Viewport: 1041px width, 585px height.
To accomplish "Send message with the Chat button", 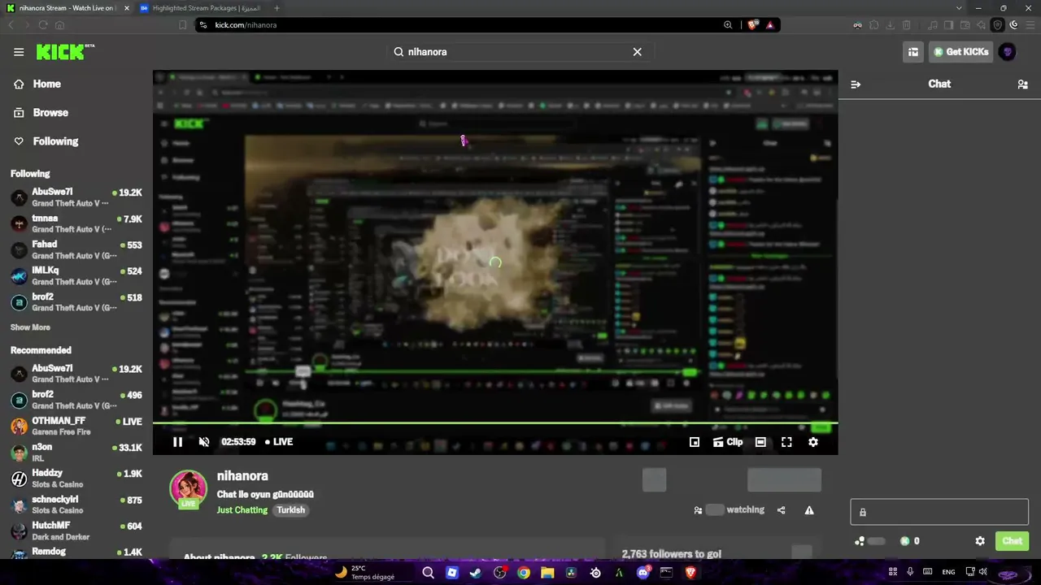I will tap(1012, 541).
